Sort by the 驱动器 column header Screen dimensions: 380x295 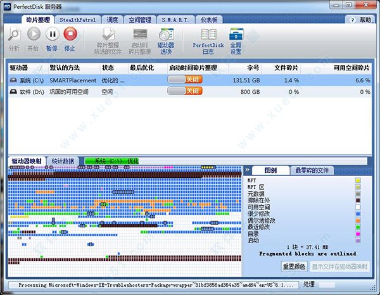click(x=28, y=68)
